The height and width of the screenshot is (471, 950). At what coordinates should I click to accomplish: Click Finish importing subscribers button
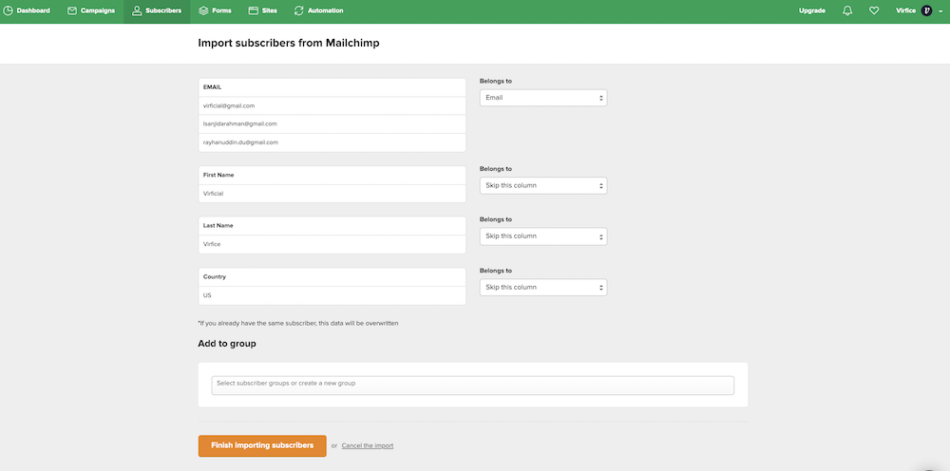[x=262, y=445]
